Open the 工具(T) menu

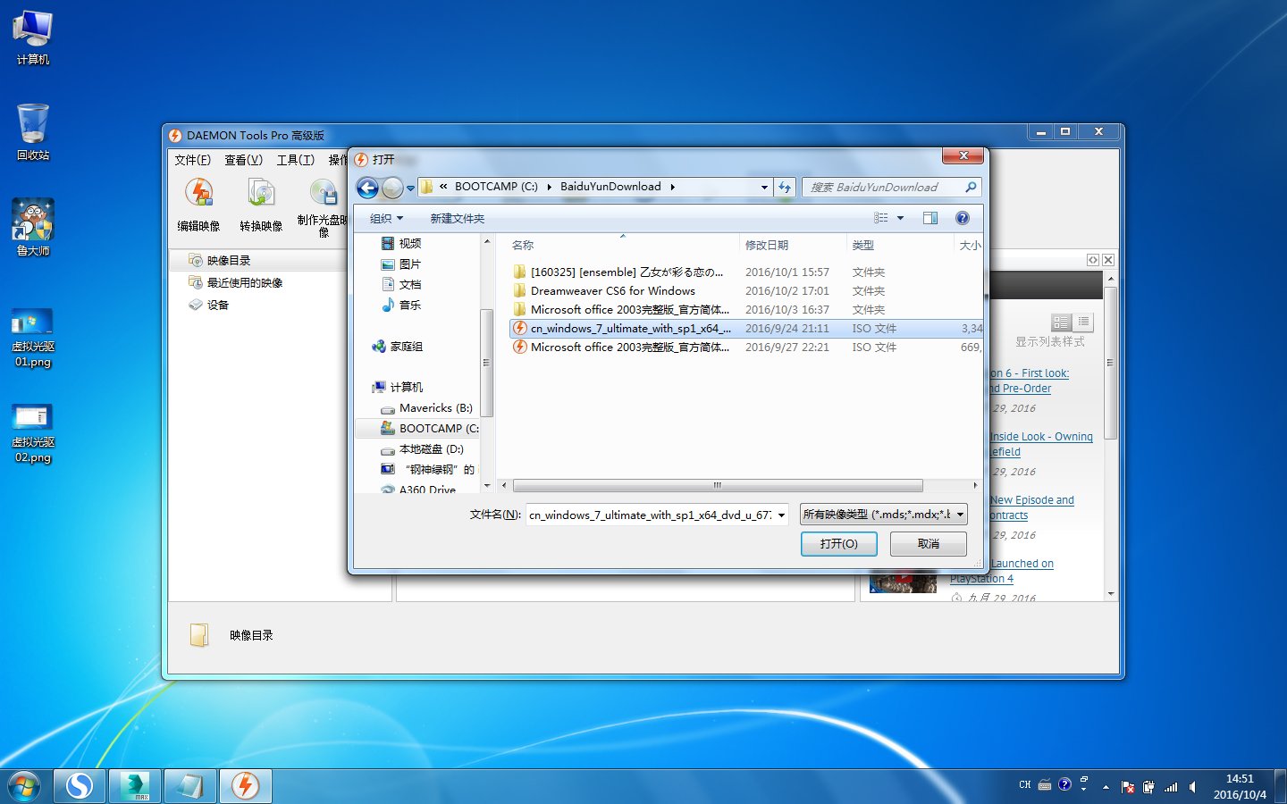pos(296,160)
